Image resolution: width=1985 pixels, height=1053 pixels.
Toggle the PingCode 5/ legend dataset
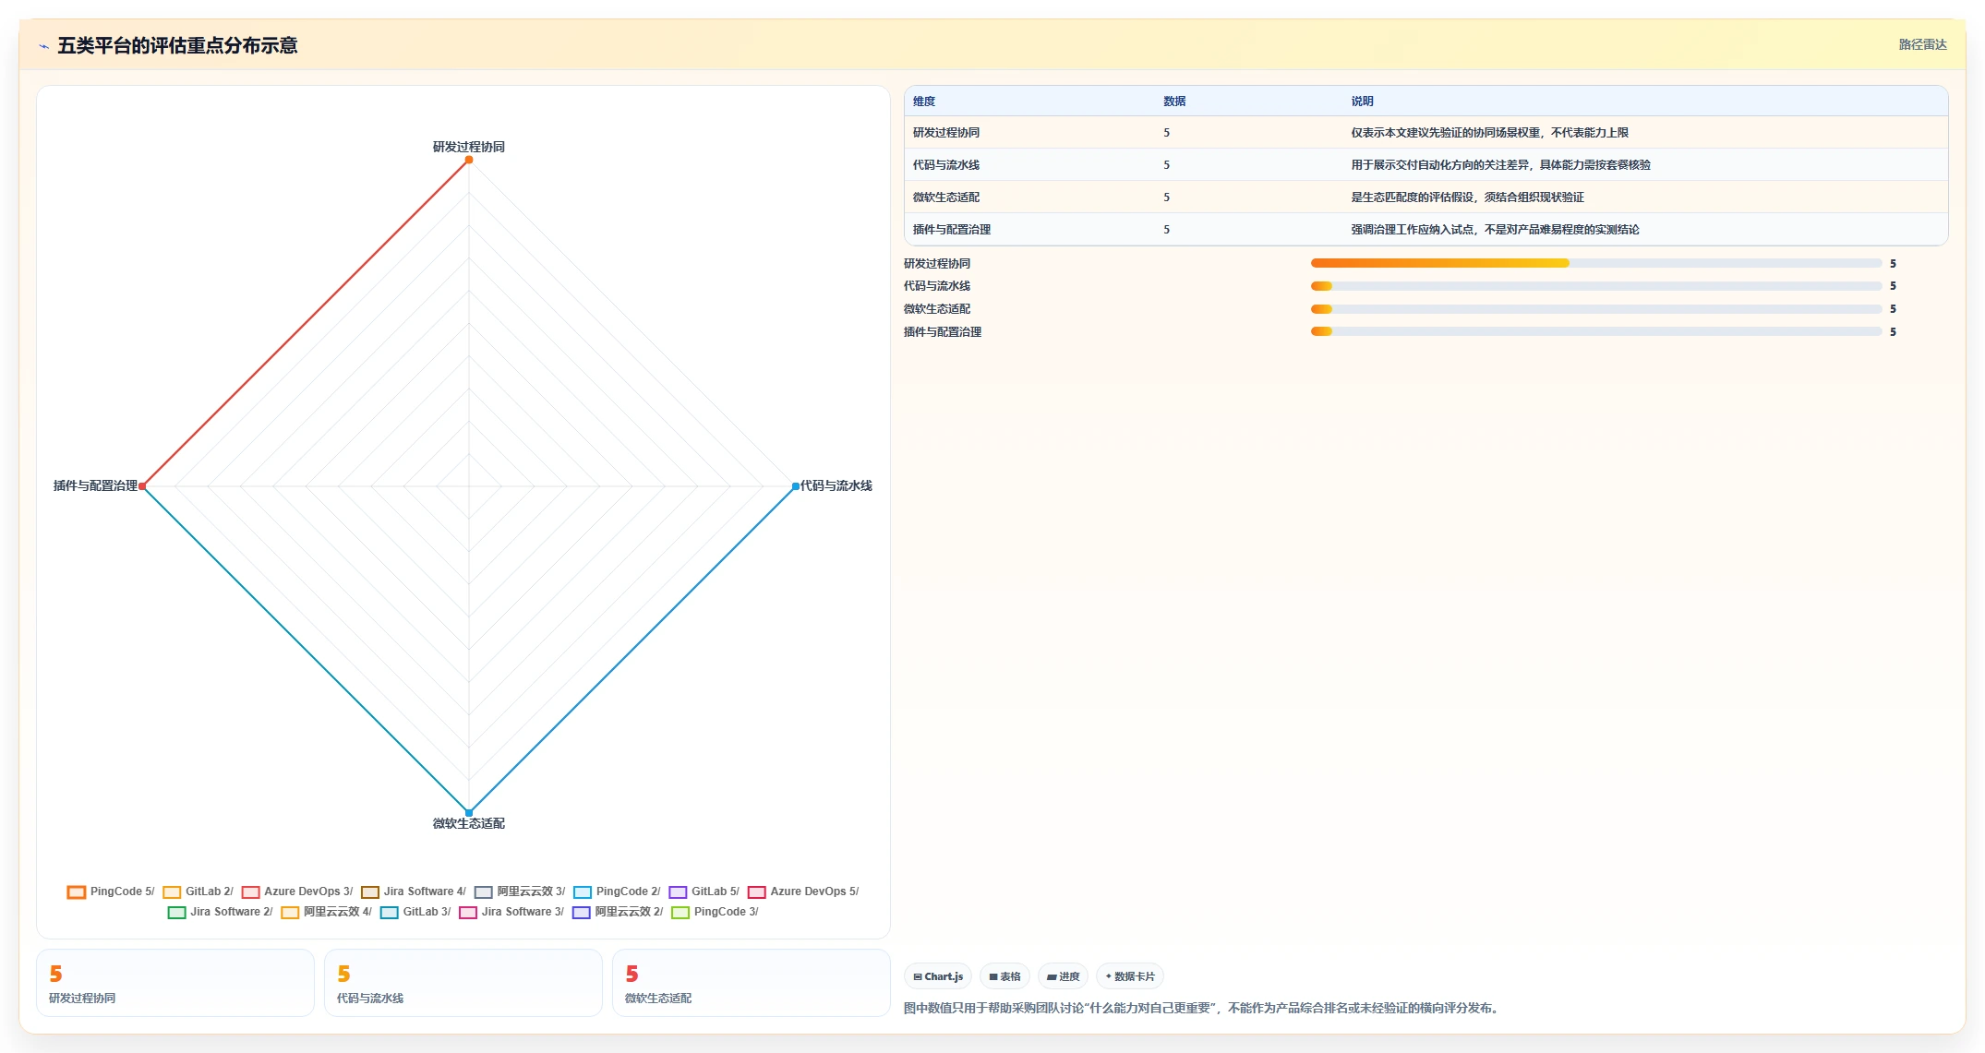point(111,891)
